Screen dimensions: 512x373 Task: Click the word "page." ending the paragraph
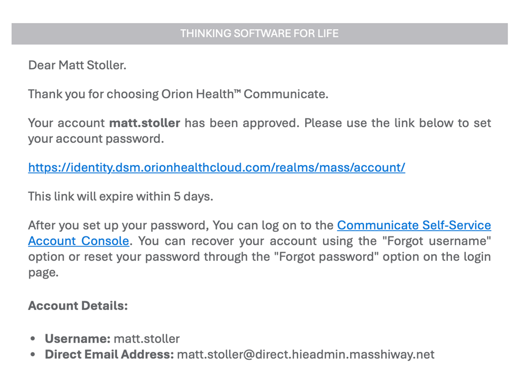(x=43, y=273)
